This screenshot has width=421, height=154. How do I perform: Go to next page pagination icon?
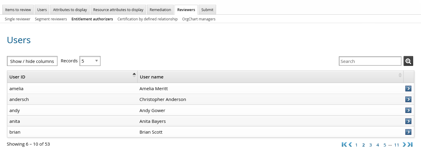(x=404, y=145)
